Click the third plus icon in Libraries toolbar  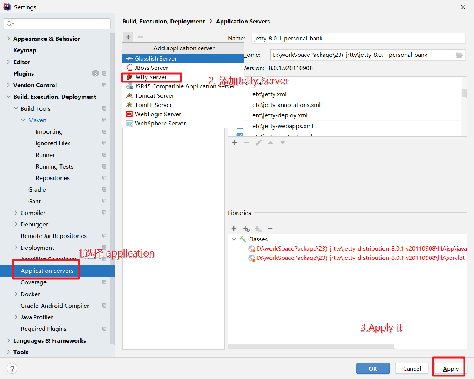[x=258, y=229]
